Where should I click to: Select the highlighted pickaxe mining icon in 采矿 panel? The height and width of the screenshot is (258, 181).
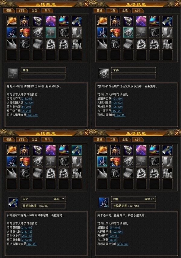click(77, 150)
